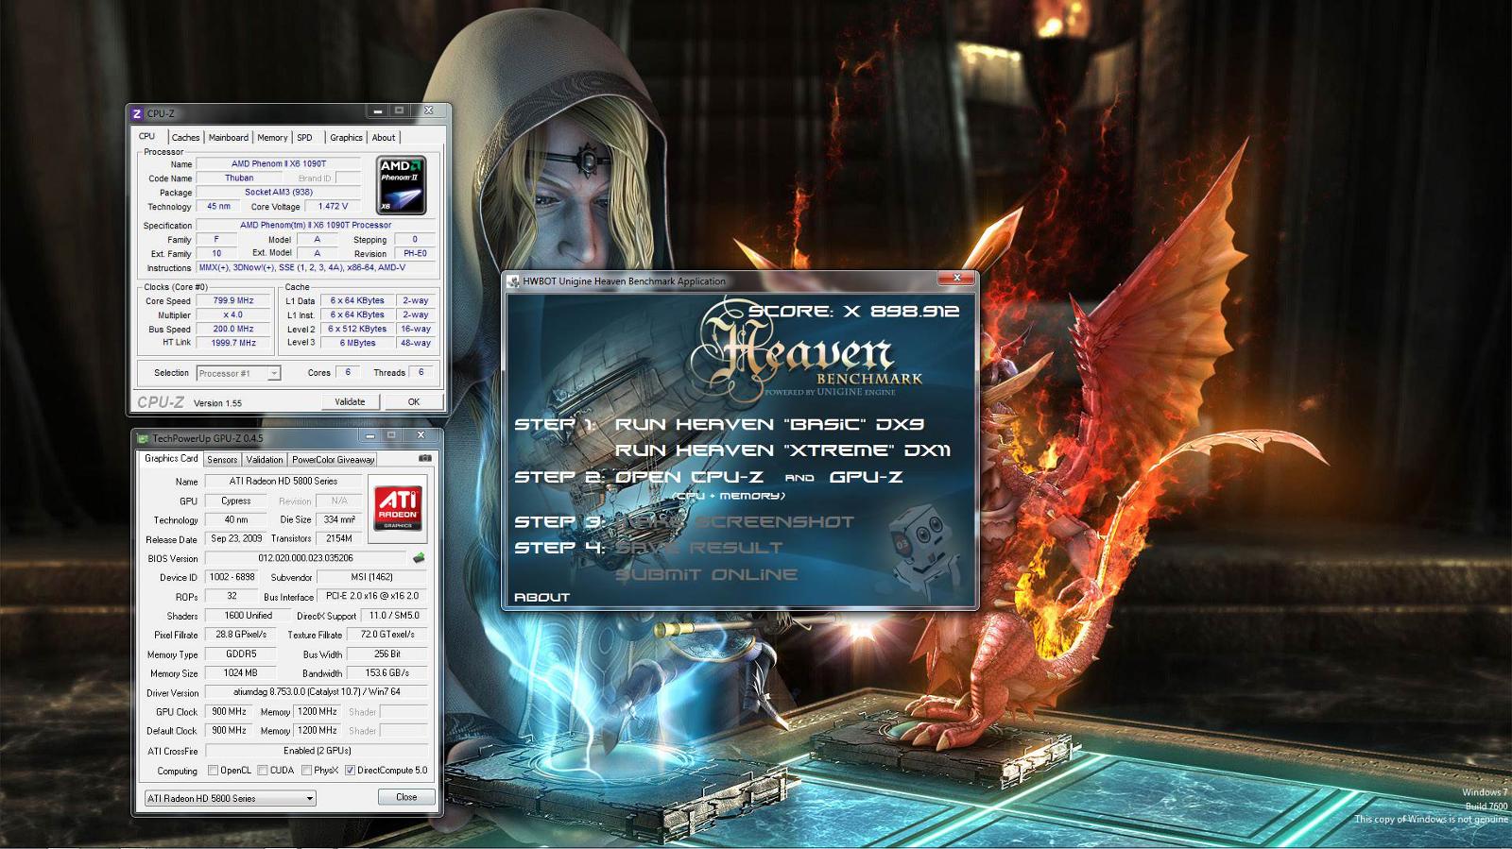Open the PowerColor Giveaway tab
This screenshot has width=1512, height=849.
click(x=333, y=460)
